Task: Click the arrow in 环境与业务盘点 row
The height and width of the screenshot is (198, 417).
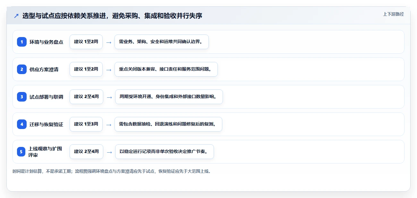Action: click(109, 42)
